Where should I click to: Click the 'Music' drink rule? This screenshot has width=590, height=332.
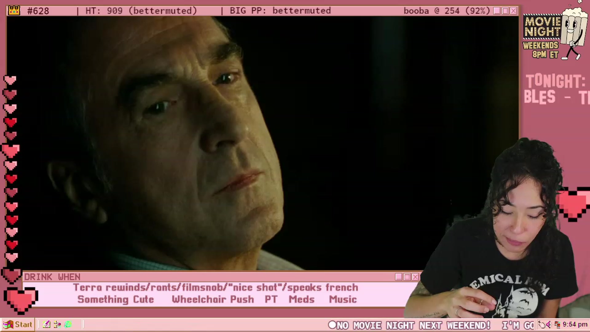(343, 299)
